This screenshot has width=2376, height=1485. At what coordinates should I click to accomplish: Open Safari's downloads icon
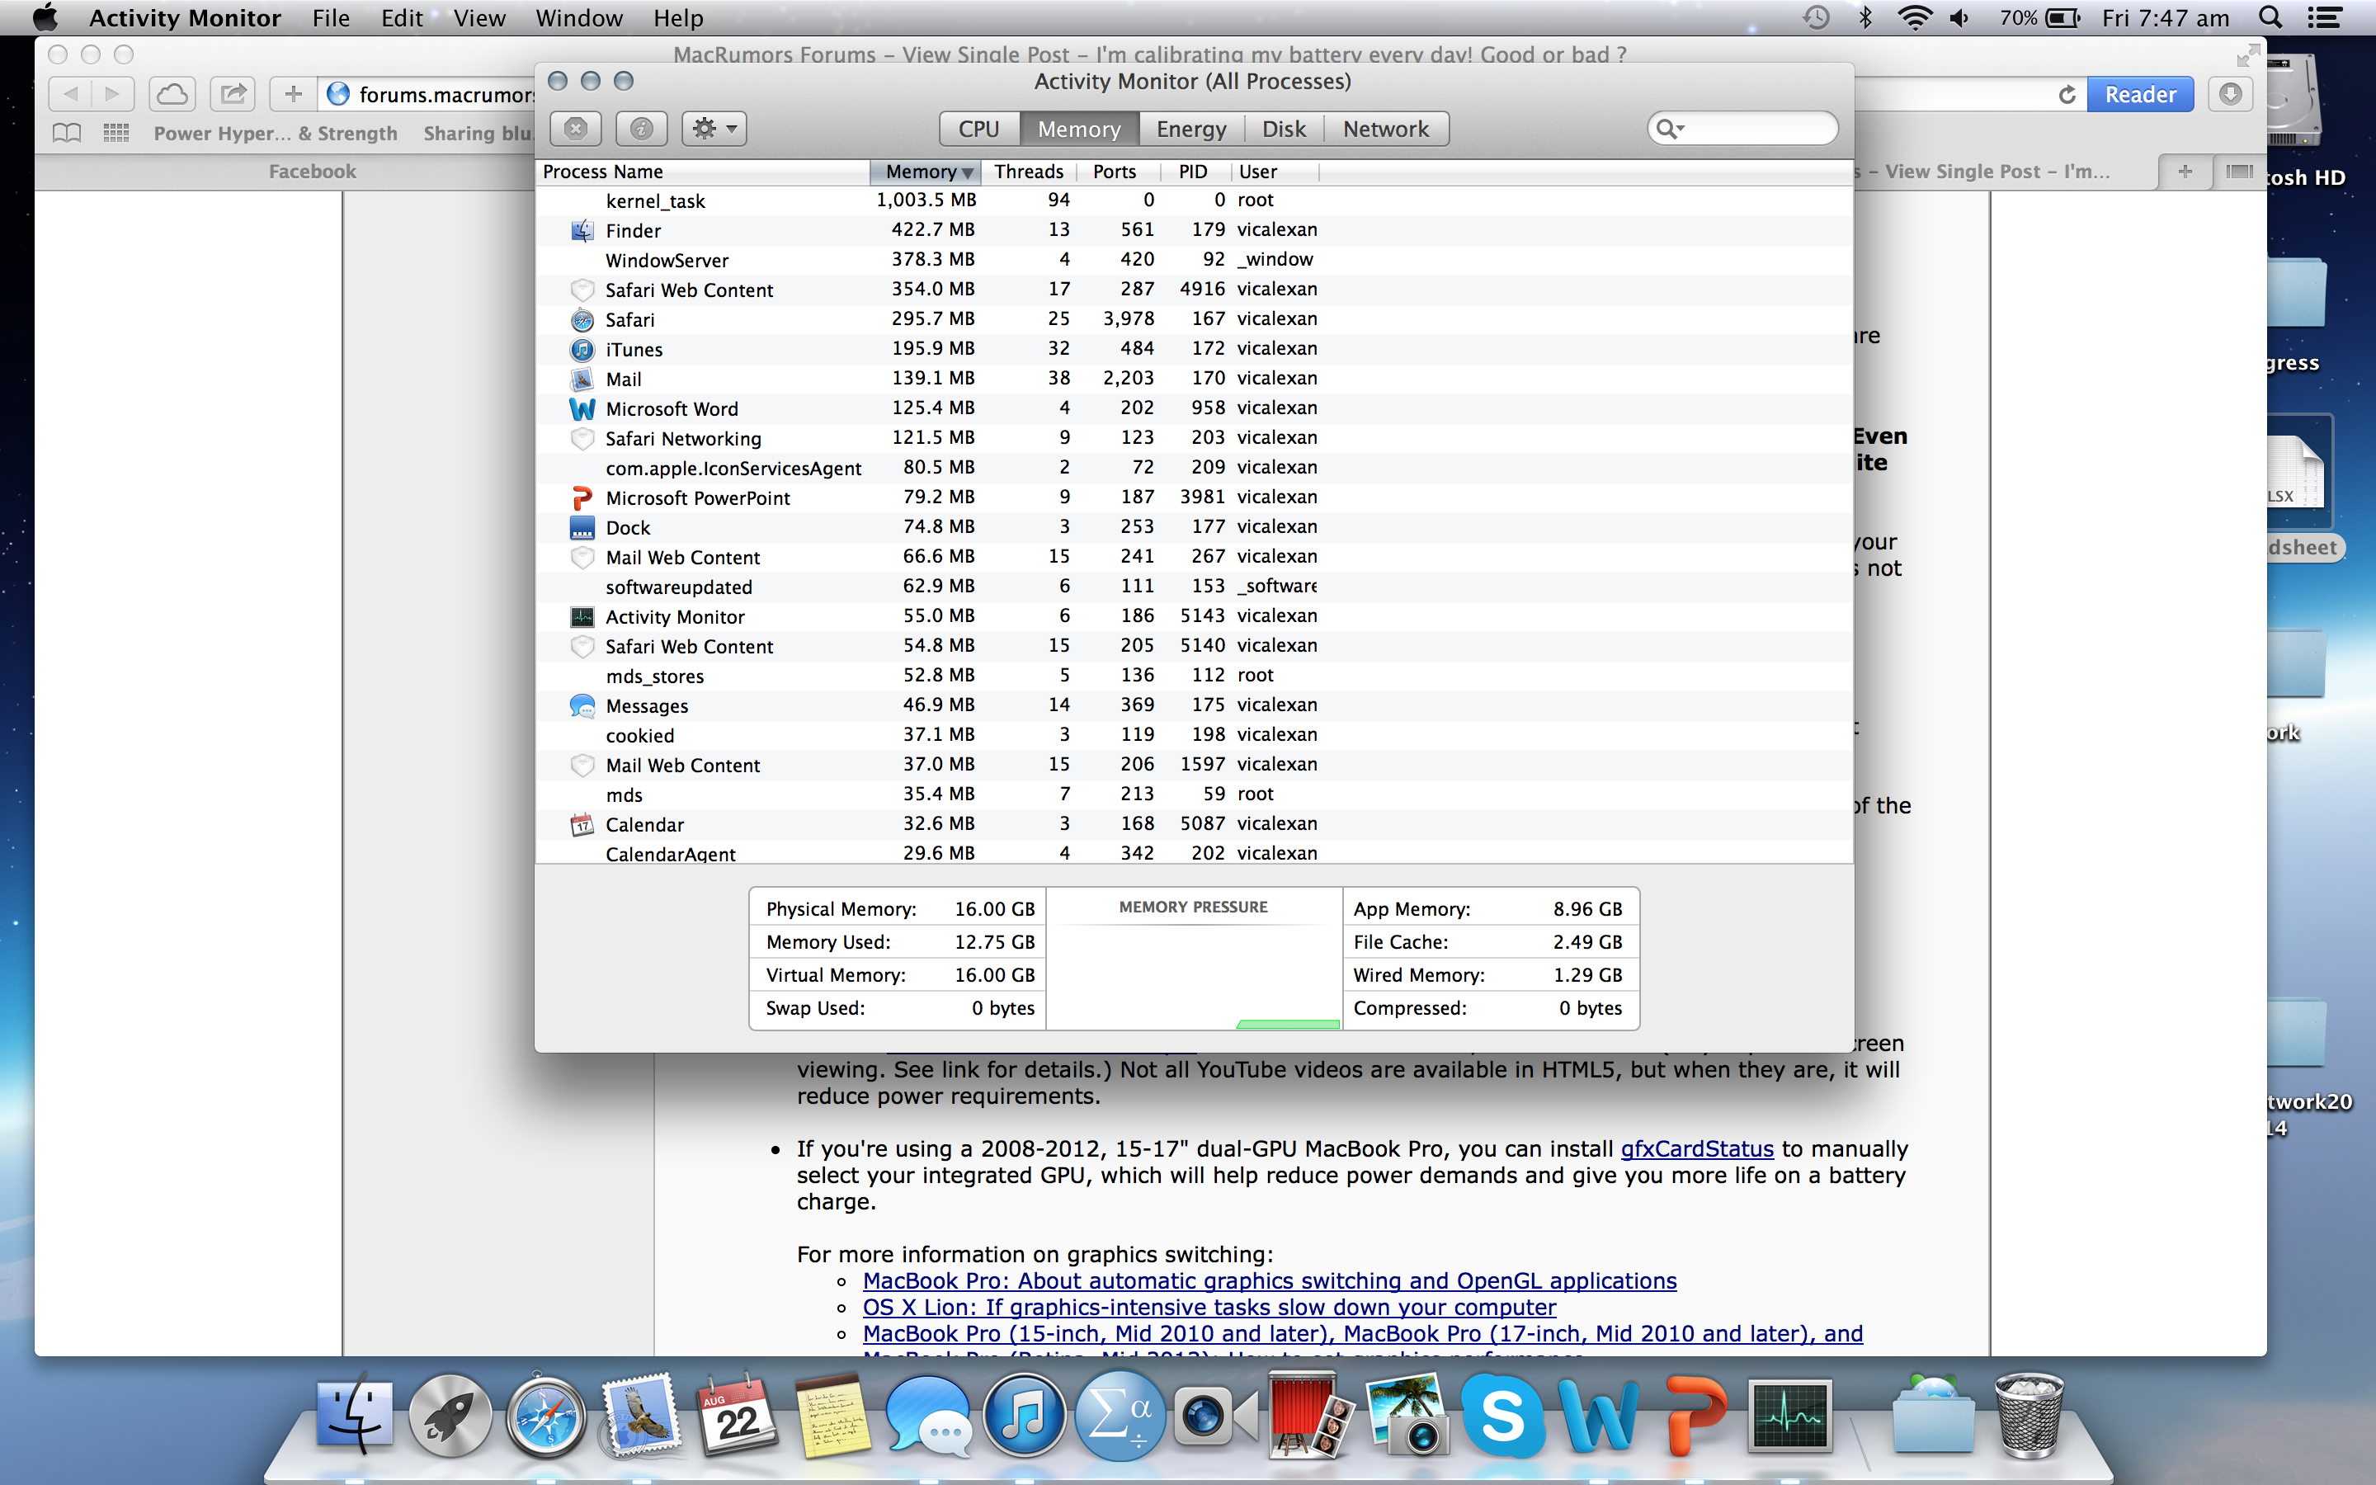[2230, 94]
